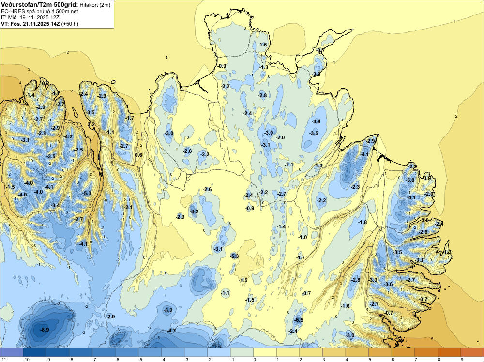Click the title 'Veðurstofan/T2m 500grid'
The height and width of the screenshot is (362, 484).
(39, 5)
